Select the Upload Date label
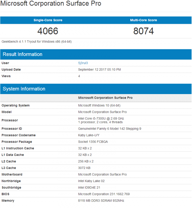192x208 pixels. pos(11,69)
